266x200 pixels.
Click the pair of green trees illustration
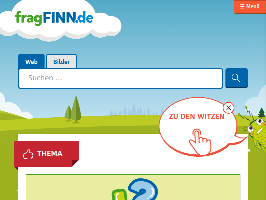click(x=73, y=109)
